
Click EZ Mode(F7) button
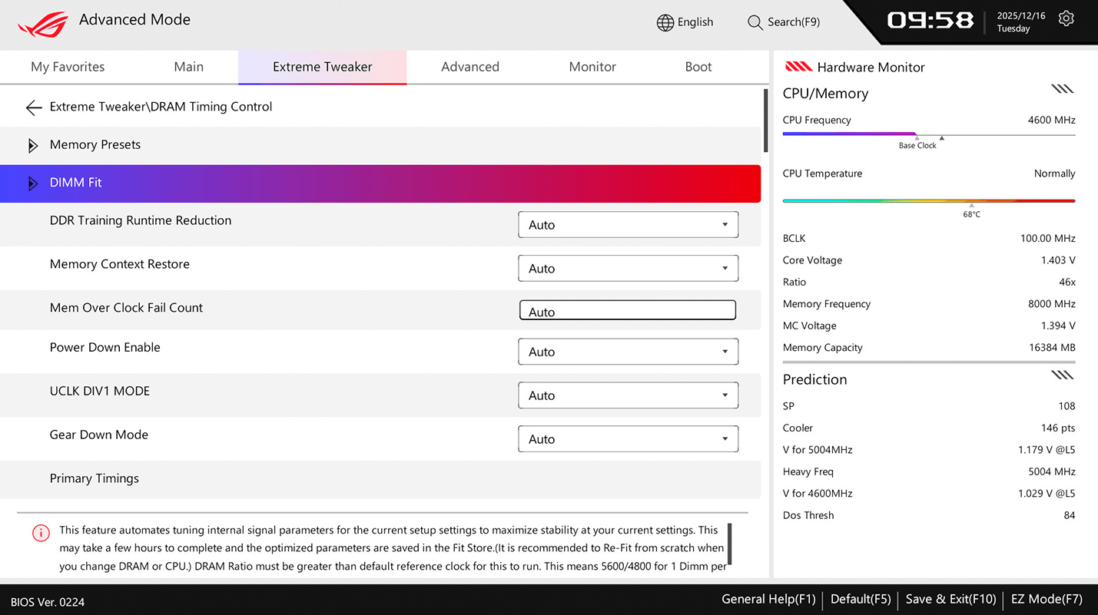tap(1046, 600)
